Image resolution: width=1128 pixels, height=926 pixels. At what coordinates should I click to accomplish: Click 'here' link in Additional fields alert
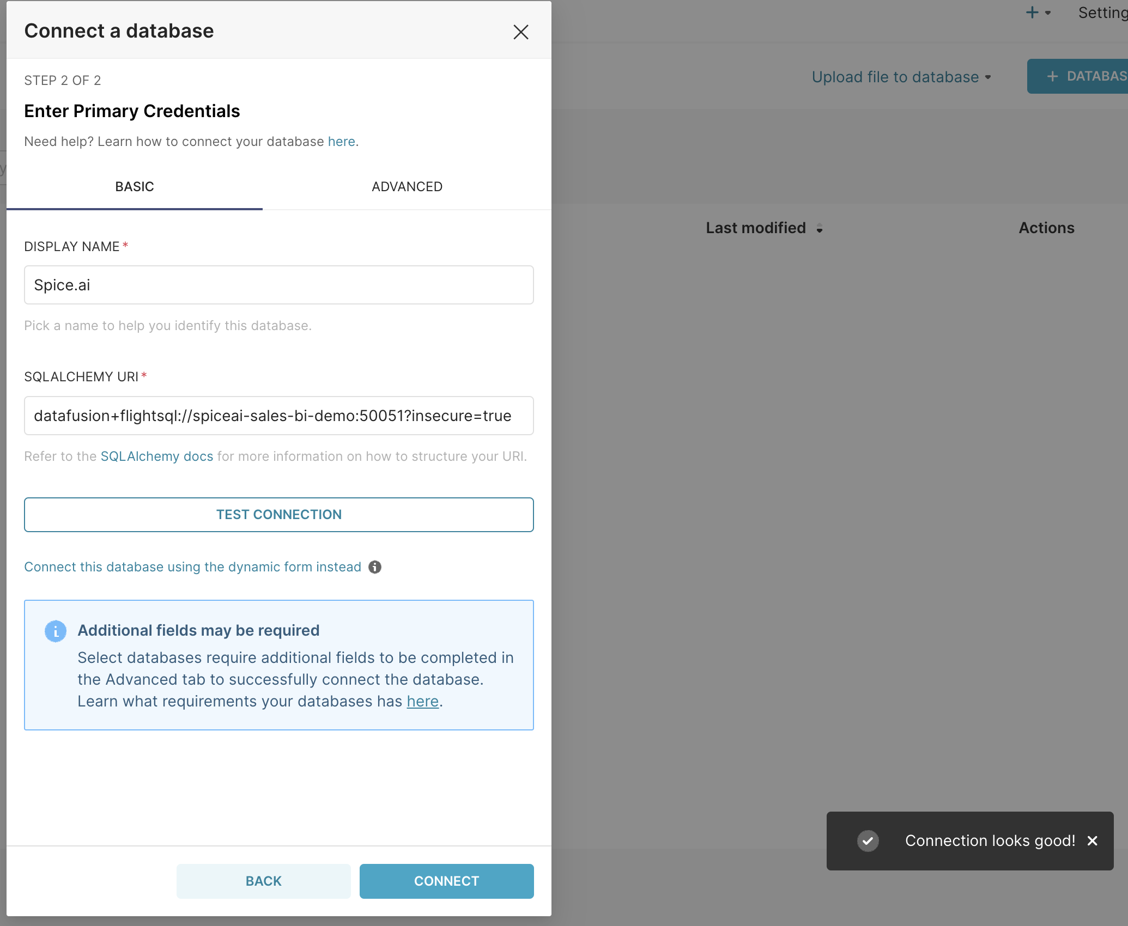click(x=422, y=702)
